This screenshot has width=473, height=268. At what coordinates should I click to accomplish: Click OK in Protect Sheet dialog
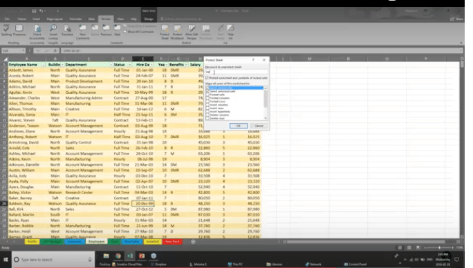(x=239, y=126)
